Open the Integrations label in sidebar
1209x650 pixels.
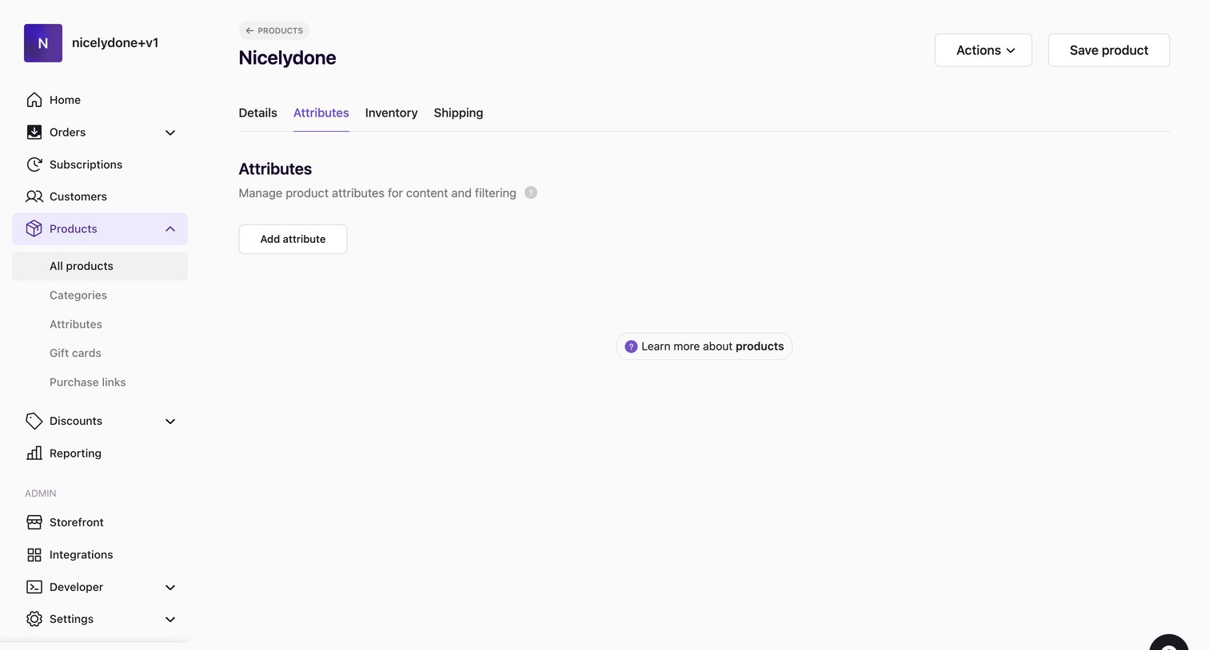point(82,554)
